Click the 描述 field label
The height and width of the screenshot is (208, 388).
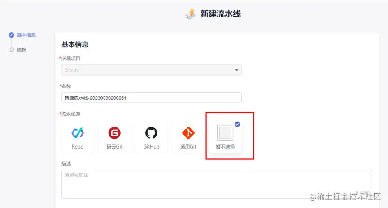coord(66,164)
